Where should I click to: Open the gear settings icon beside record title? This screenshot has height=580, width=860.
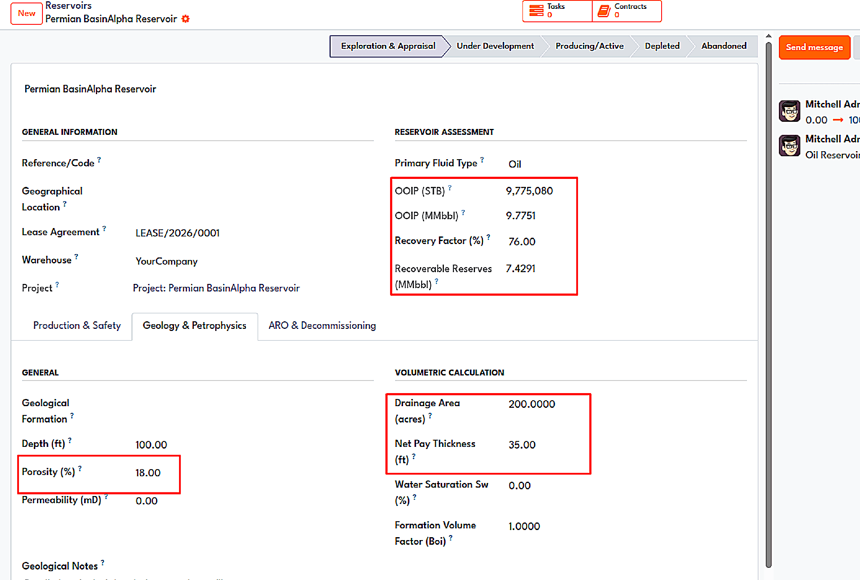click(185, 19)
